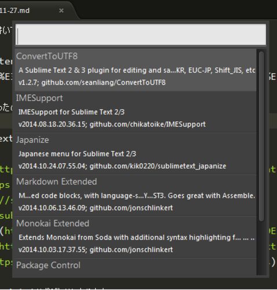Select the ConvertToUTF8 package title
The width and height of the screenshot is (277, 290).
tap(47, 56)
